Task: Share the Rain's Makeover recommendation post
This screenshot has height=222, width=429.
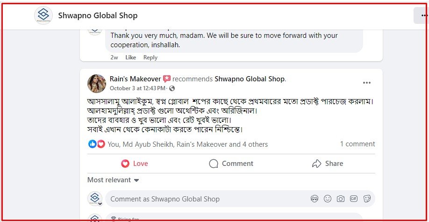Action: pyautogui.click(x=327, y=164)
